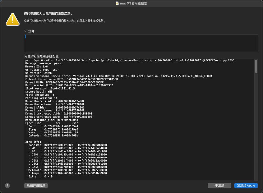The width and height of the screenshot is (263, 193).
Task: Click the Kernel text exec base line
Action: pyautogui.click(x=59, y=117)
